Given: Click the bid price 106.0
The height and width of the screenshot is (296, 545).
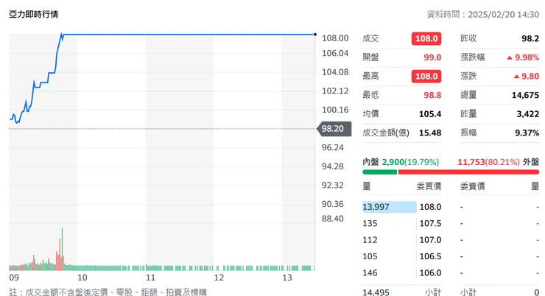Looking at the screenshot, I should (430, 272).
